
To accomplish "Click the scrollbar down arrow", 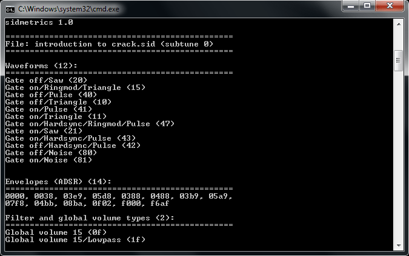I will point(399,245).
